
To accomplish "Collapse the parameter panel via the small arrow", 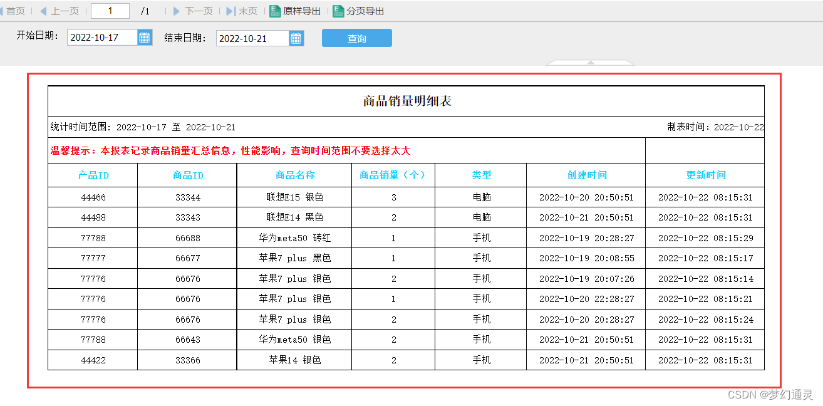I will coord(590,62).
